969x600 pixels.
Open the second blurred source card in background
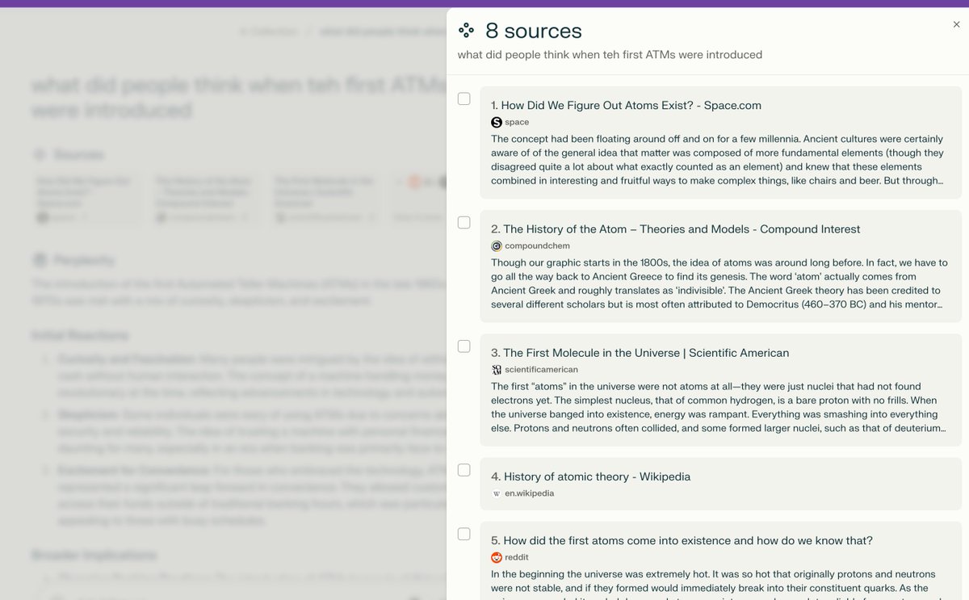[206, 198]
